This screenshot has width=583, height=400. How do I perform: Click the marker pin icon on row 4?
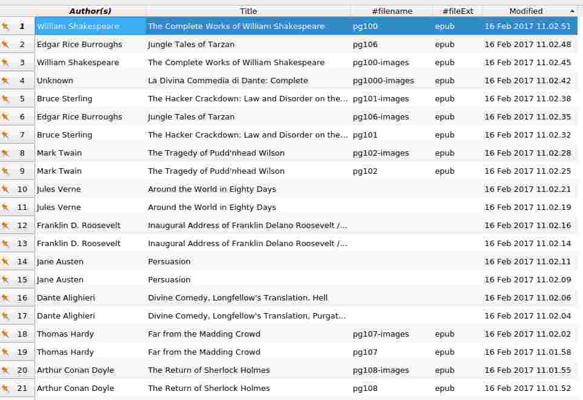coord(5,80)
